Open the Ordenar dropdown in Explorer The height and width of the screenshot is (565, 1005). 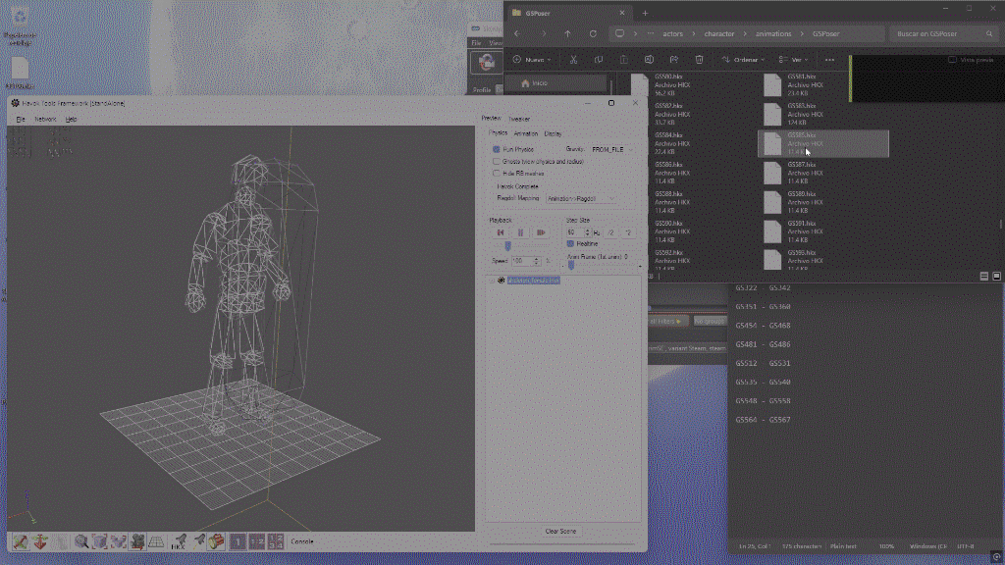(744, 60)
